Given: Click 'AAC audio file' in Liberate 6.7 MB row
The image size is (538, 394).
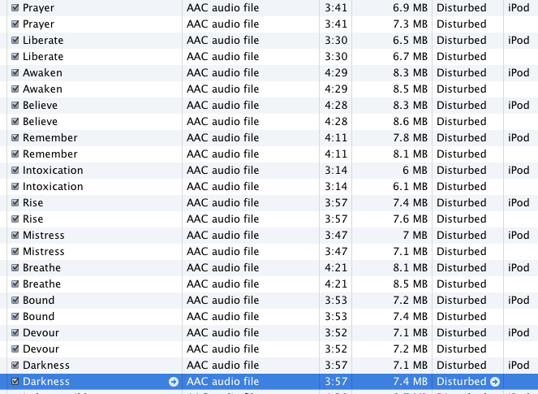Looking at the screenshot, I should [222, 56].
